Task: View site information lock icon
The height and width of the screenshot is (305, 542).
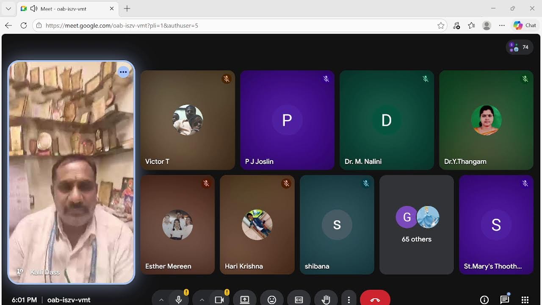Action: coord(39,25)
